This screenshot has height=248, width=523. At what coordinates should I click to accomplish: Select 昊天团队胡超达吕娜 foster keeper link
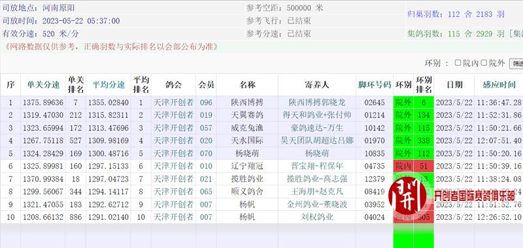317,140
